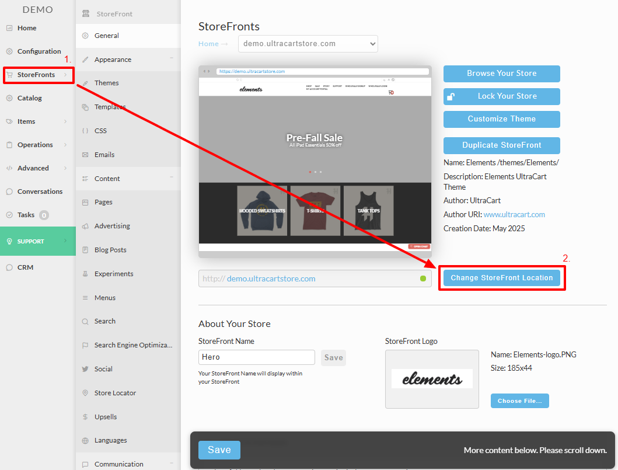
Task: Expand the Advanced submenu chevron
Action: tap(65, 168)
